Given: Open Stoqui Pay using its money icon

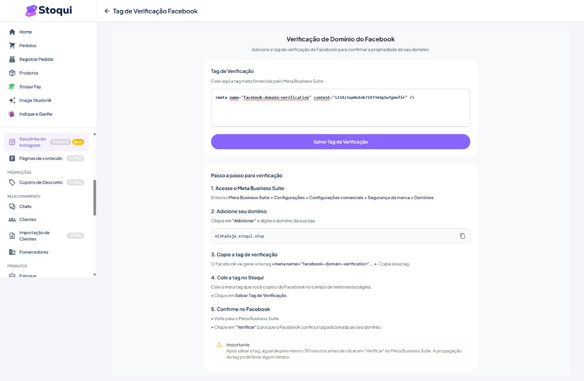Looking at the screenshot, I should (x=12, y=86).
